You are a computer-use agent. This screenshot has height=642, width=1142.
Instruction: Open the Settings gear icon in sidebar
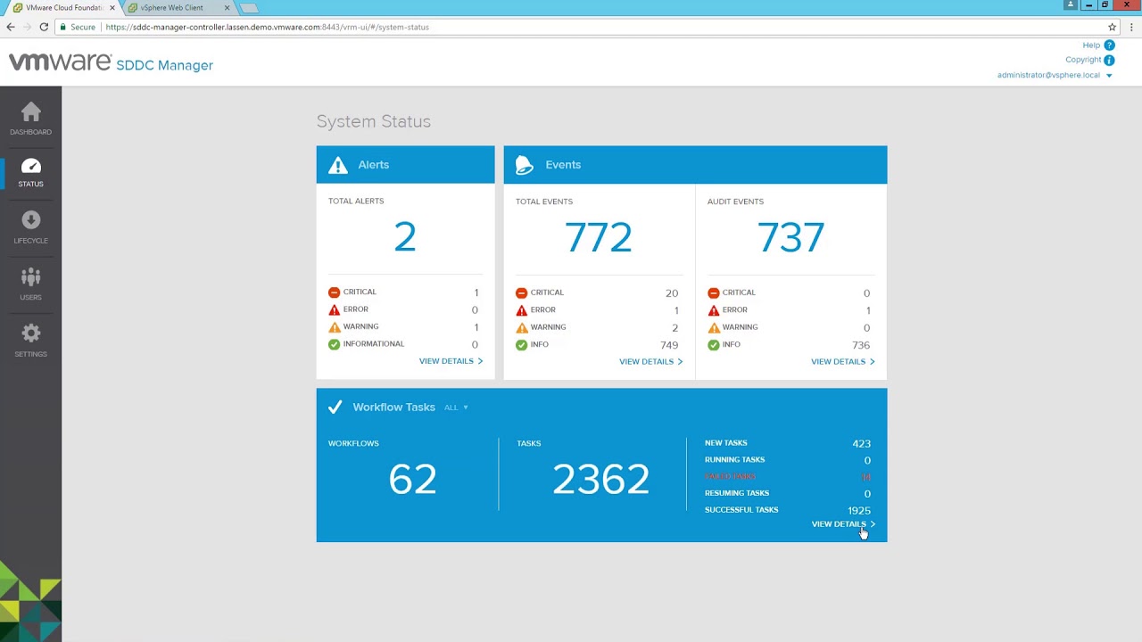[30, 334]
